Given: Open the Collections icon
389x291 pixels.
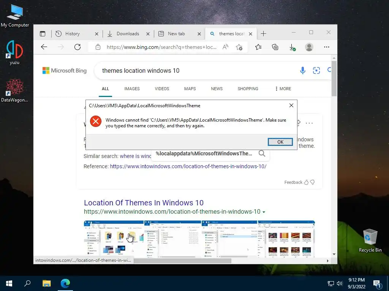Looking at the screenshot, I should click(x=275, y=47).
